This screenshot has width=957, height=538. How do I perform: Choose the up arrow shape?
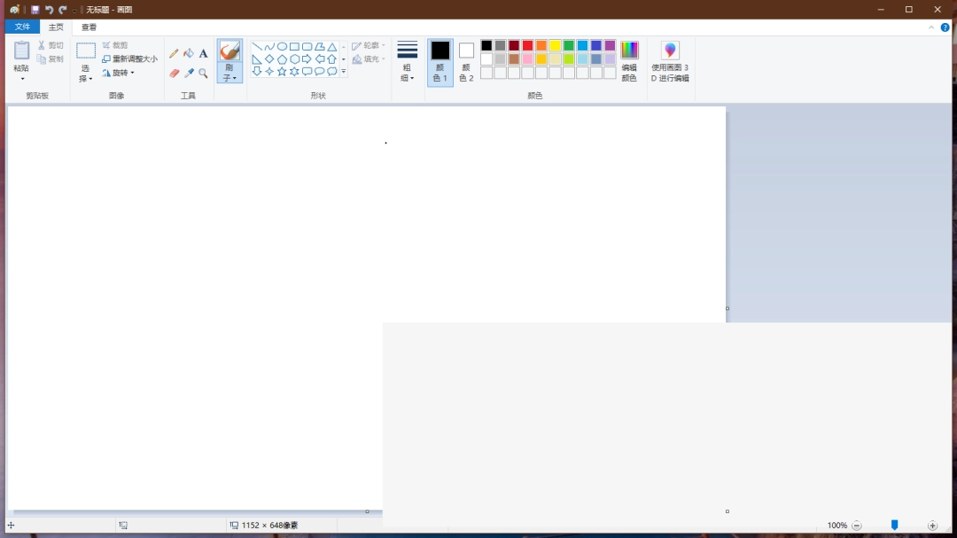332,59
